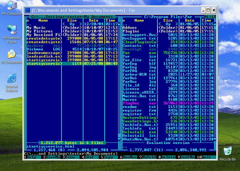Click the left panel scrollbar down arrow
Image resolution: width=240 pixels, height=171 pixels.
pos(119,139)
